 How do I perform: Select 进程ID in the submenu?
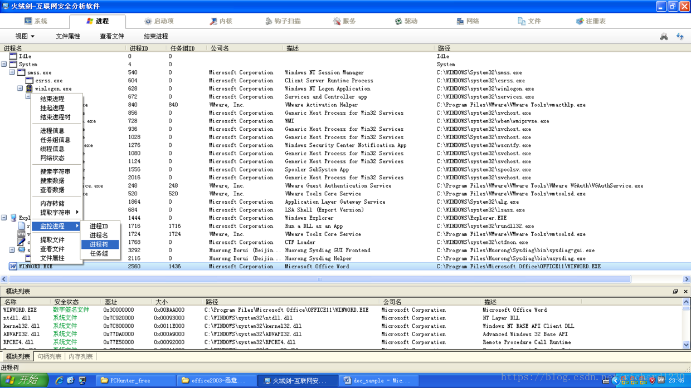pyautogui.click(x=100, y=226)
